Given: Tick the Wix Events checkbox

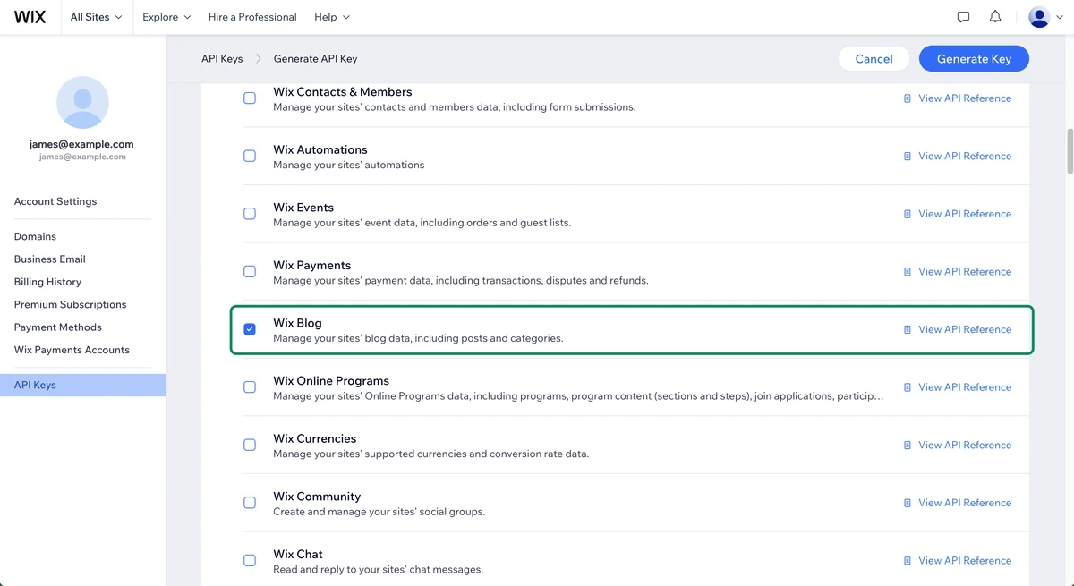Looking at the screenshot, I should pyautogui.click(x=250, y=214).
